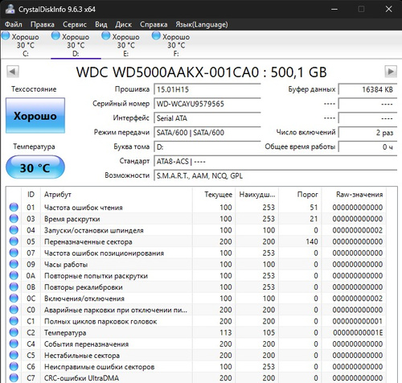Click the serial number field WD-WCAYU9579565
The width and height of the screenshot is (402, 383).
click(207, 104)
